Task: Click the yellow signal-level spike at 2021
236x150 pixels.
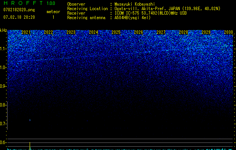Action: [x=30, y=146]
